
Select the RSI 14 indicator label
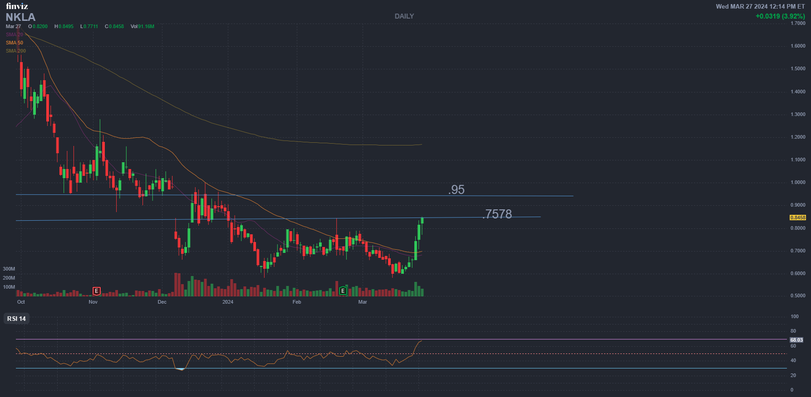pyautogui.click(x=17, y=319)
